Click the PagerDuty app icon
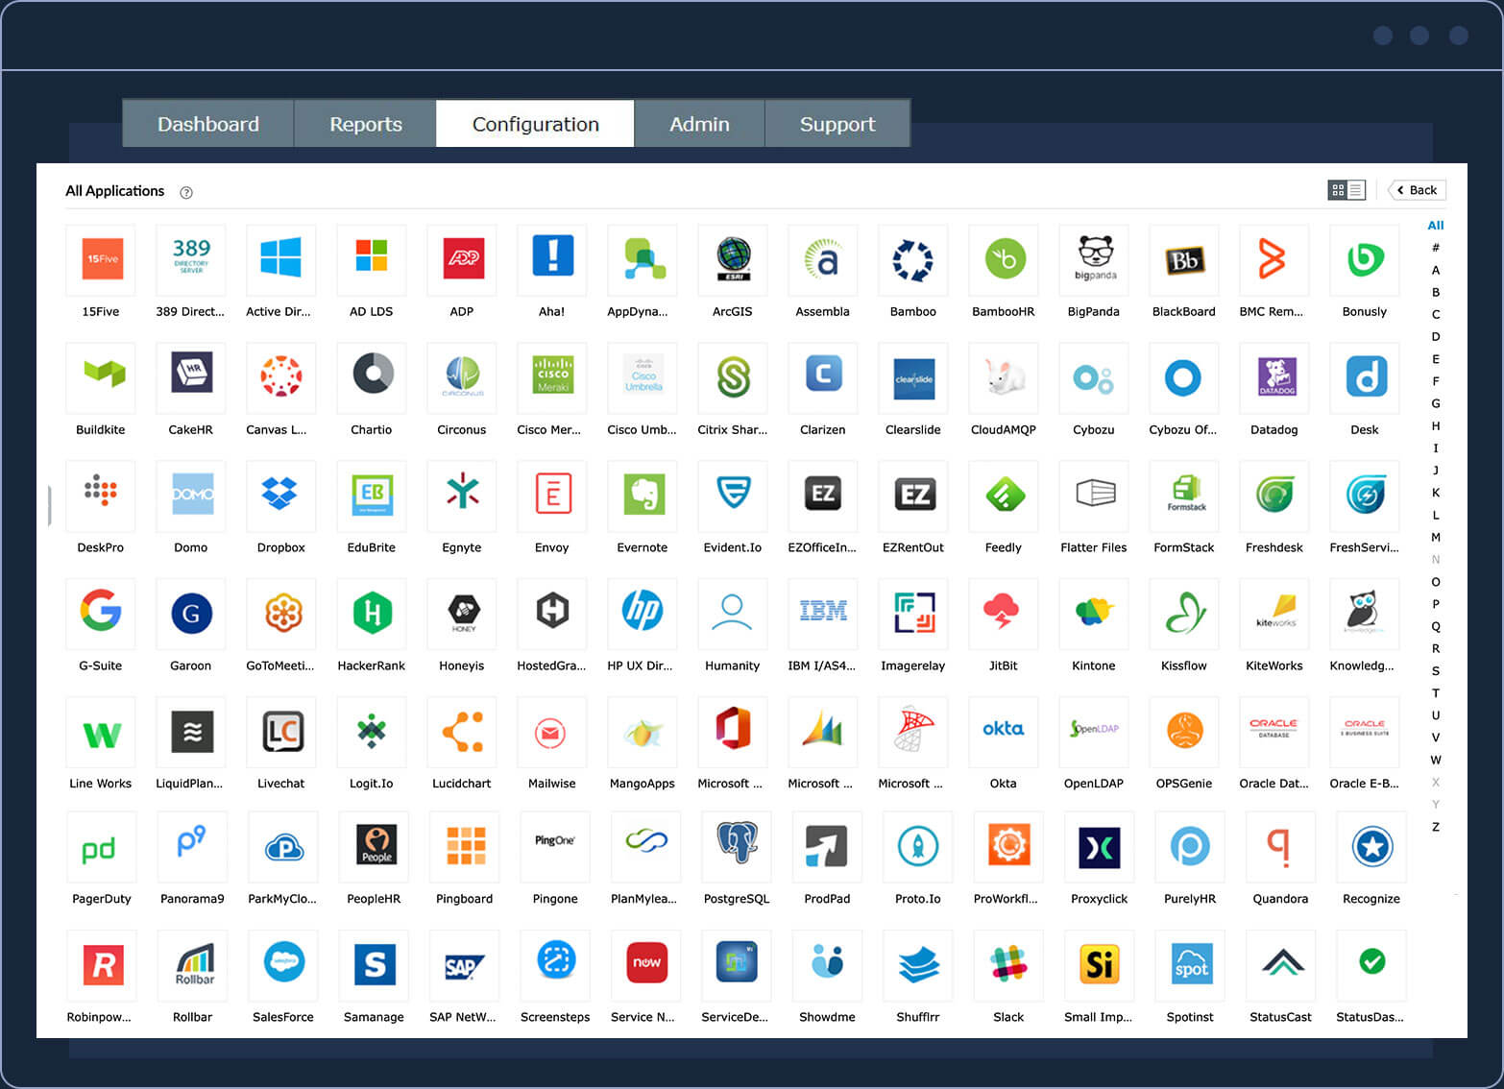 pyautogui.click(x=101, y=847)
